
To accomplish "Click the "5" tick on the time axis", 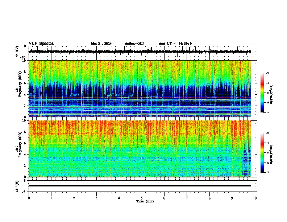I will tap(142, 198).
